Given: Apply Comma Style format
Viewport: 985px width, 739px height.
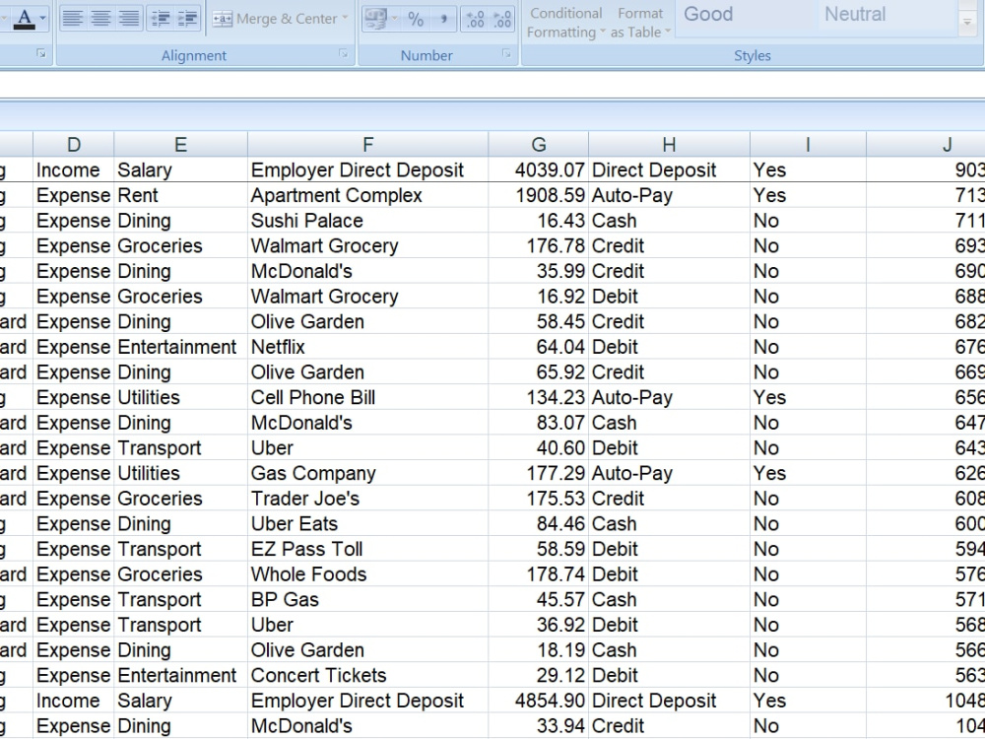Looking at the screenshot, I should pos(443,18).
